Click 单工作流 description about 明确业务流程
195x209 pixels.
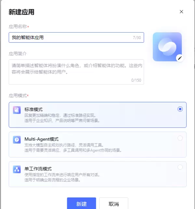[52, 180]
